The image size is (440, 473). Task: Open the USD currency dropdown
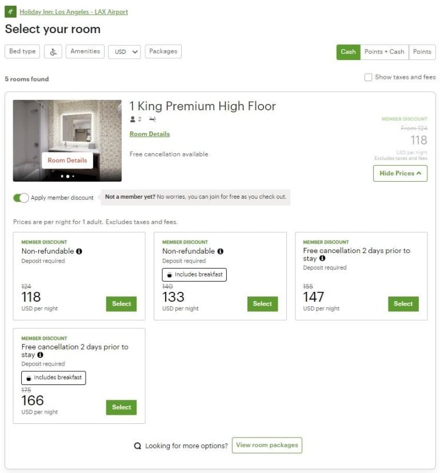pos(124,51)
